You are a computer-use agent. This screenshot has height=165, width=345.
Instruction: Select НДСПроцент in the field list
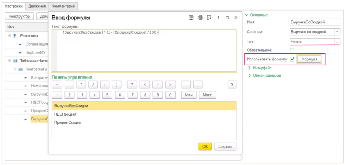coord(144,114)
